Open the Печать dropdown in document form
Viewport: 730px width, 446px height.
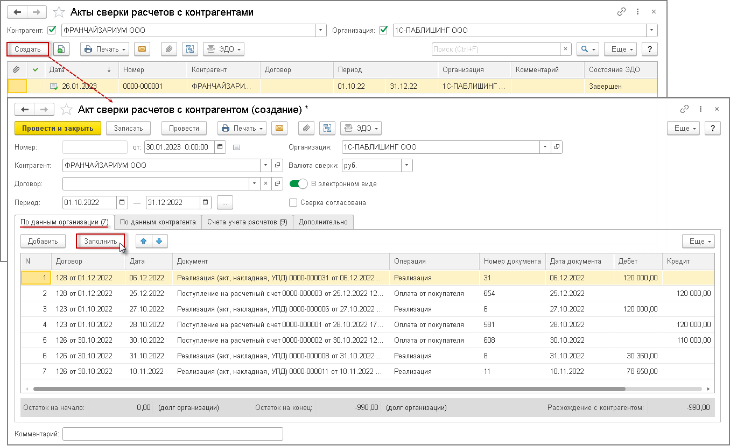242,129
